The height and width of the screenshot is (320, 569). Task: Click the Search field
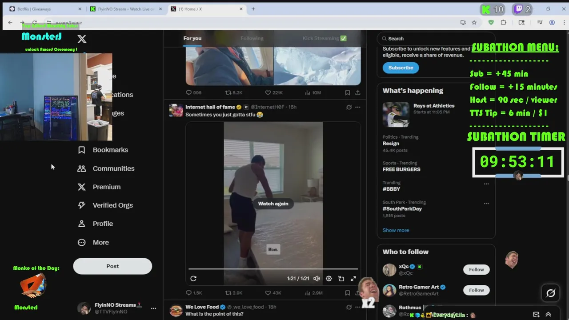tap(436, 39)
